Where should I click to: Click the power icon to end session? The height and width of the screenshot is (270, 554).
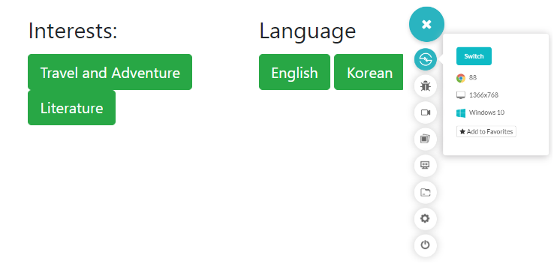[426, 245]
